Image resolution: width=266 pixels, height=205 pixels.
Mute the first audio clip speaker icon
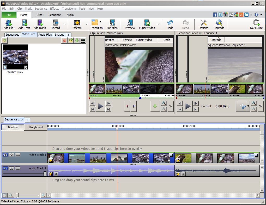(56, 174)
